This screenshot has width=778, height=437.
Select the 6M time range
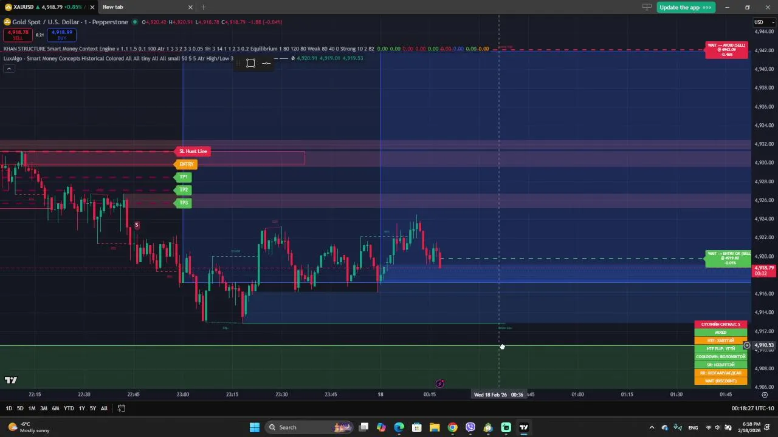click(x=55, y=408)
